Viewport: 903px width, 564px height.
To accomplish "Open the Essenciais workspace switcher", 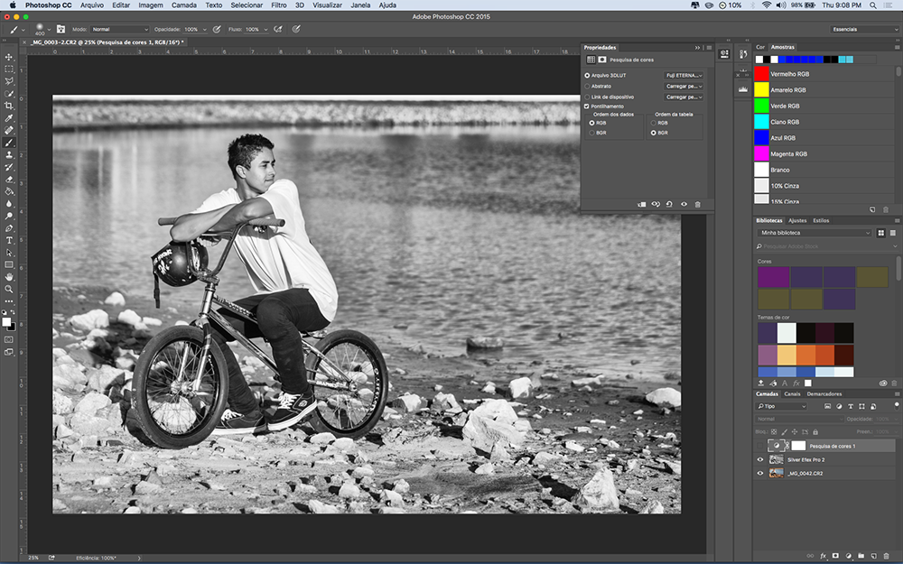I will coord(864,29).
